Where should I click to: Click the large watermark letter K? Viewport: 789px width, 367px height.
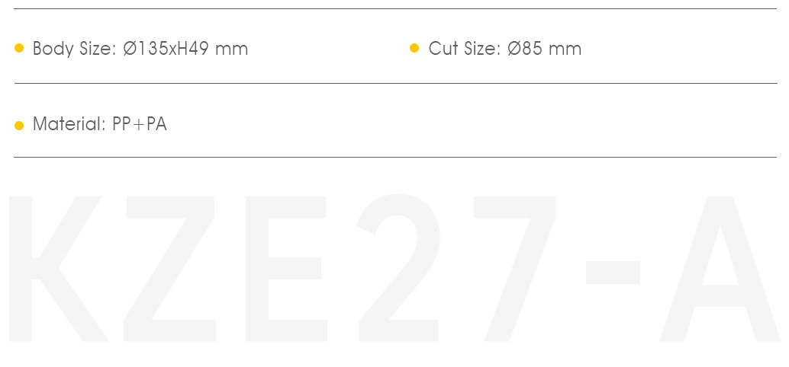point(58,269)
